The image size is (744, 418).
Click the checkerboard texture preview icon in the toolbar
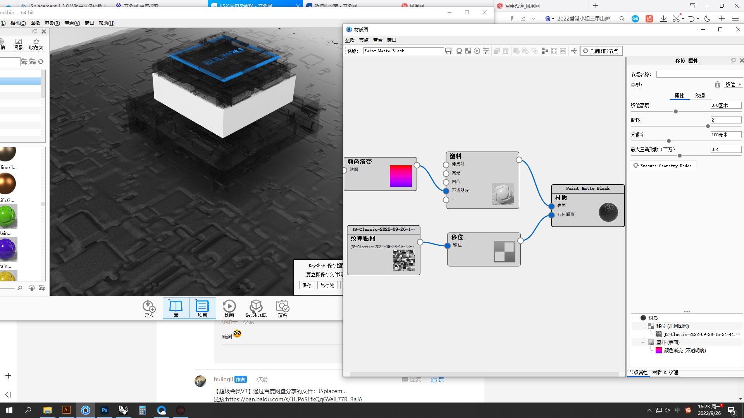click(x=468, y=51)
